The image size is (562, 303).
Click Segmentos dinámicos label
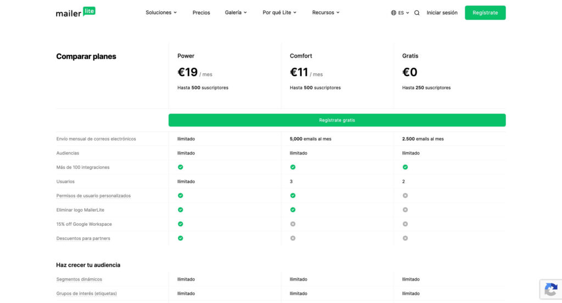79,279
